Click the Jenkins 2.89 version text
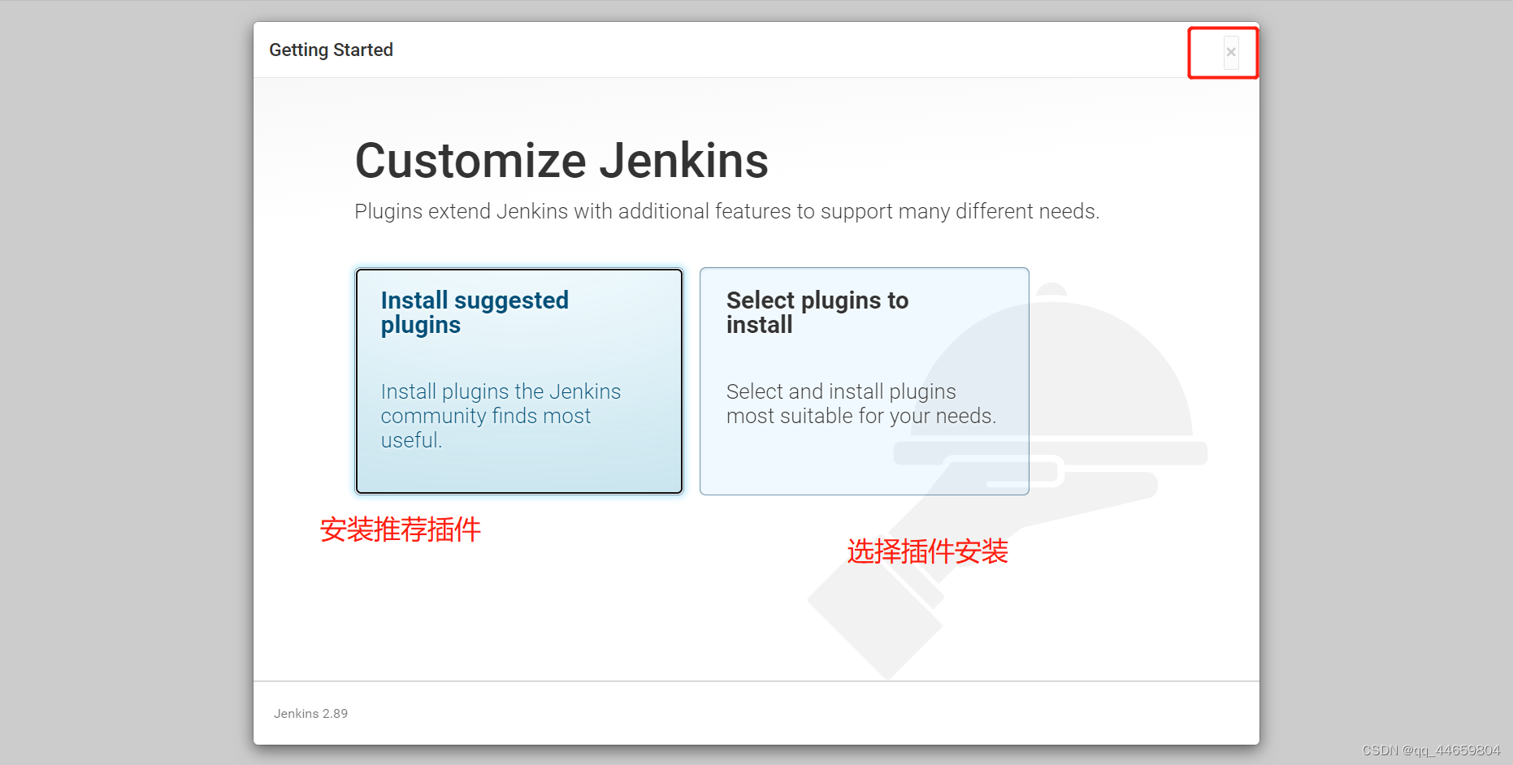This screenshot has width=1513, height=765. tap(310, 713)
